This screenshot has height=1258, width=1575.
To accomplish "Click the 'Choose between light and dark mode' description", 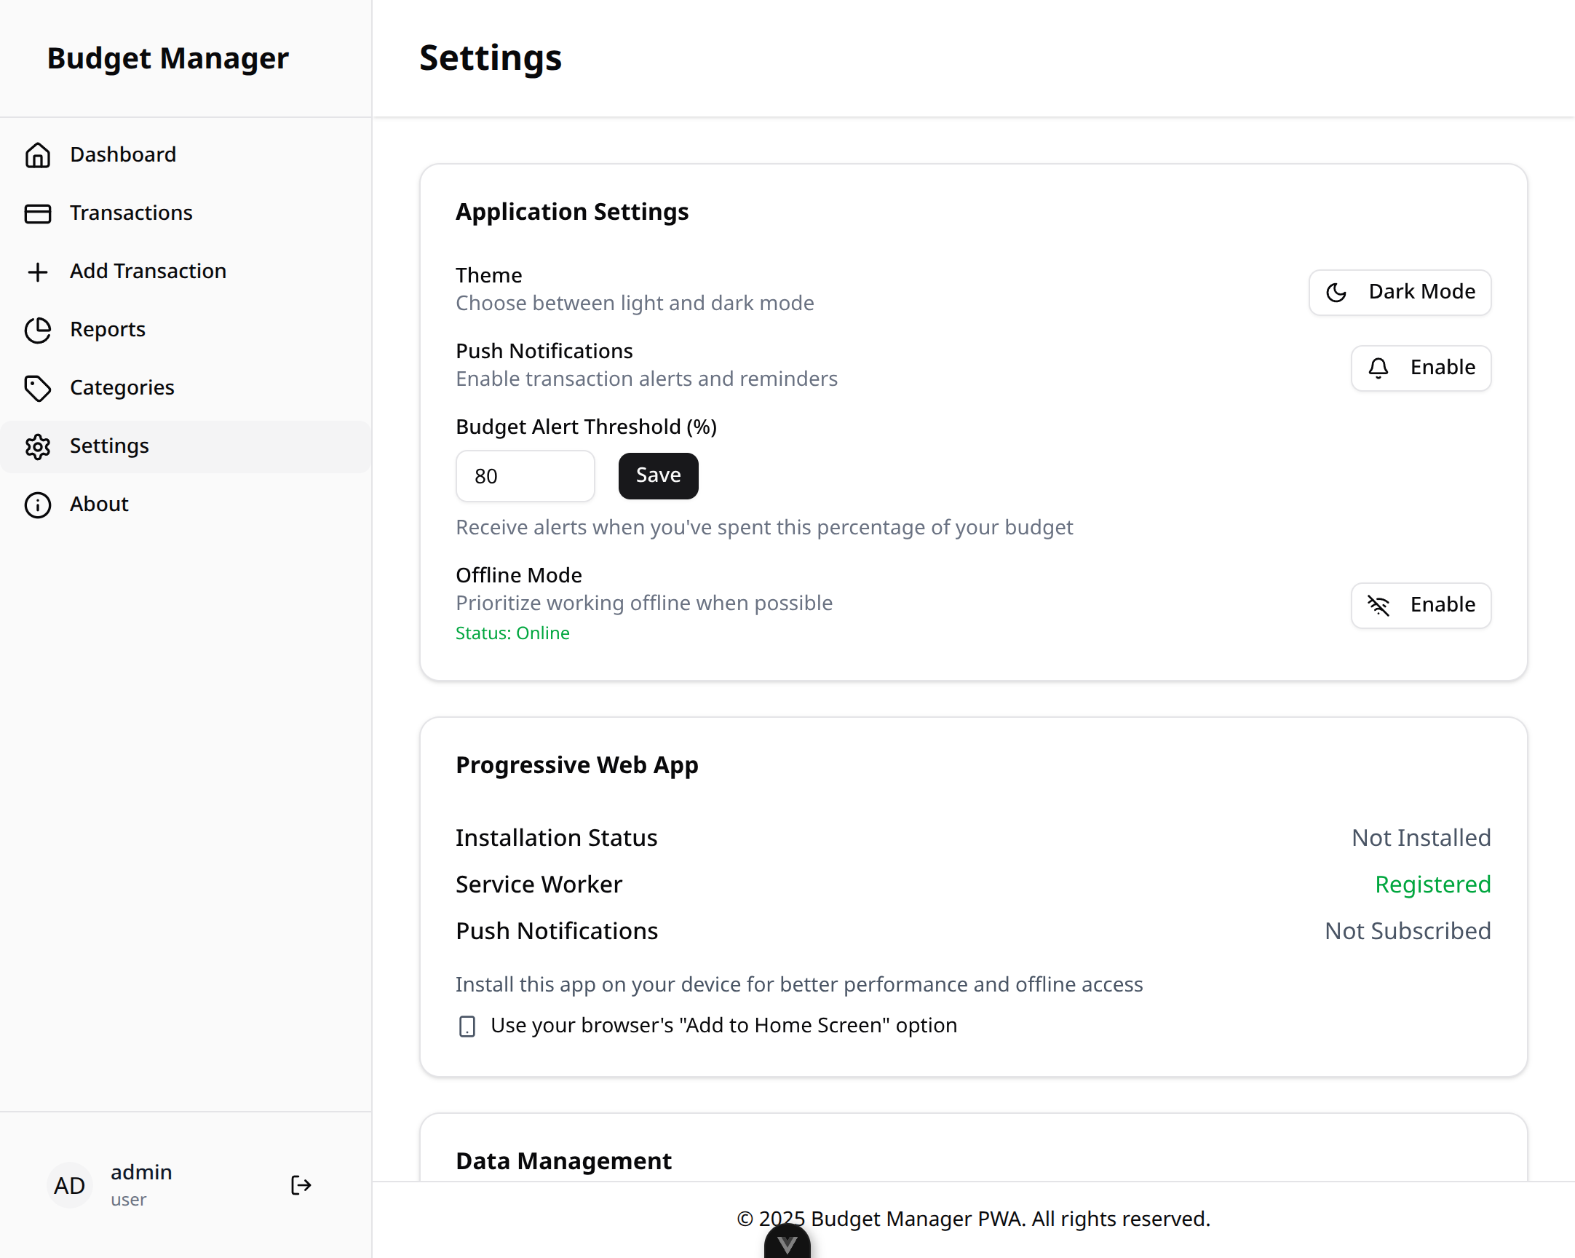I will pyautogui.click(x=635, y=303).
